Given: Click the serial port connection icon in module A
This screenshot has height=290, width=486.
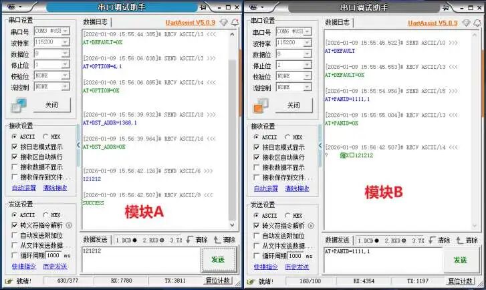Looking at the screenshot, I should [19, 106].
